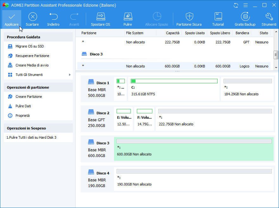Open title bar settings dropdown menu
The width and height of the screenshot is (279, 208).
(x=245, y=5)
